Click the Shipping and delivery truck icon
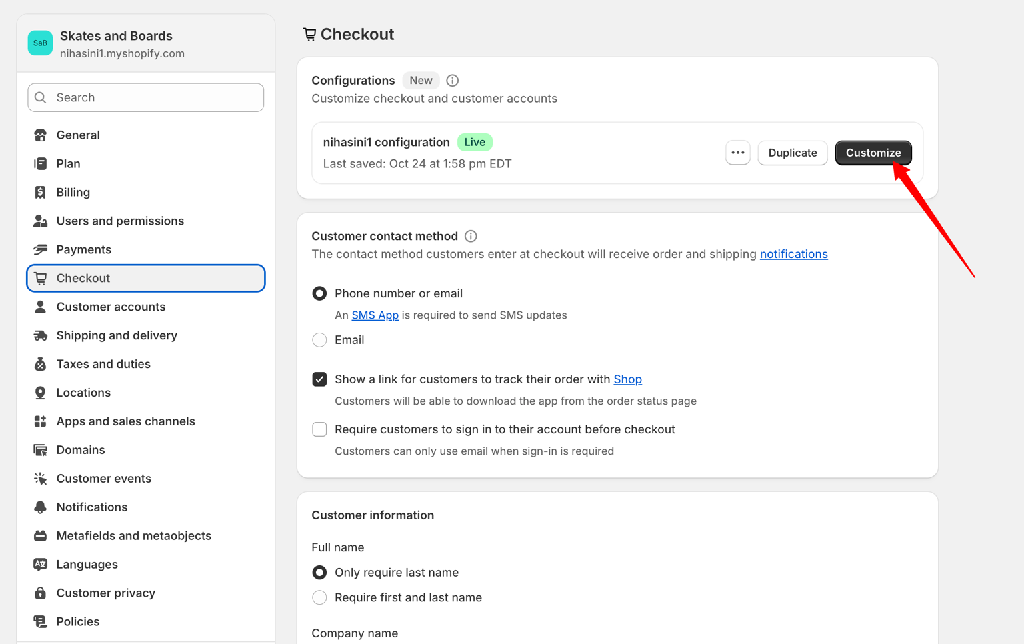Viewport: 1024px width, 644px height. 41,336
